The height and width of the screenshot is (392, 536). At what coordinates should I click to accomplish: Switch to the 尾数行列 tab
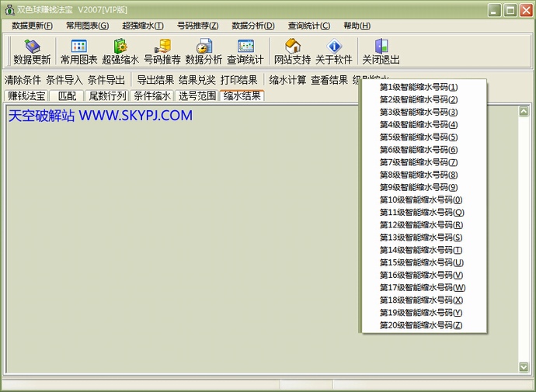tap(106, 96)
